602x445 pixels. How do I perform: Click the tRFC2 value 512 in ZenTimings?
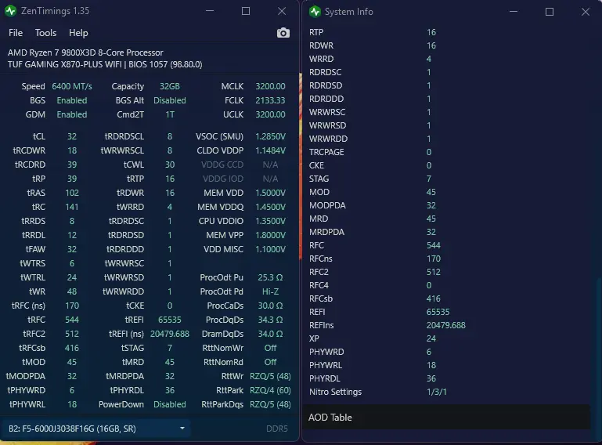tap(72, 334)
